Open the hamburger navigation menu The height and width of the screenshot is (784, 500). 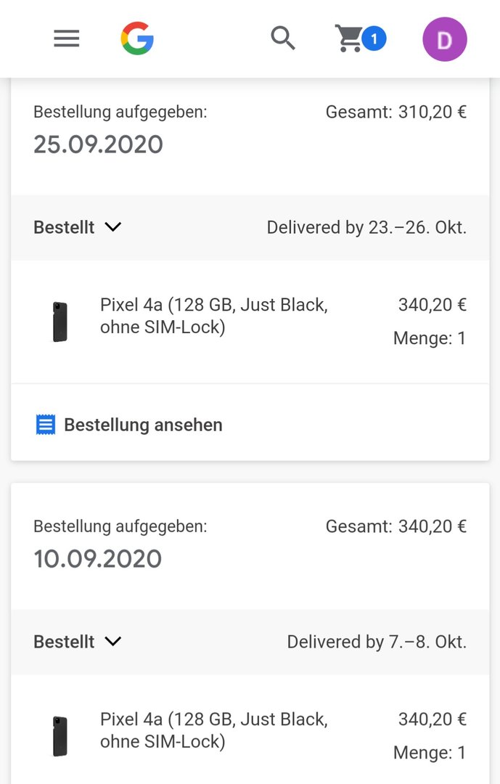tap(67, 38)
